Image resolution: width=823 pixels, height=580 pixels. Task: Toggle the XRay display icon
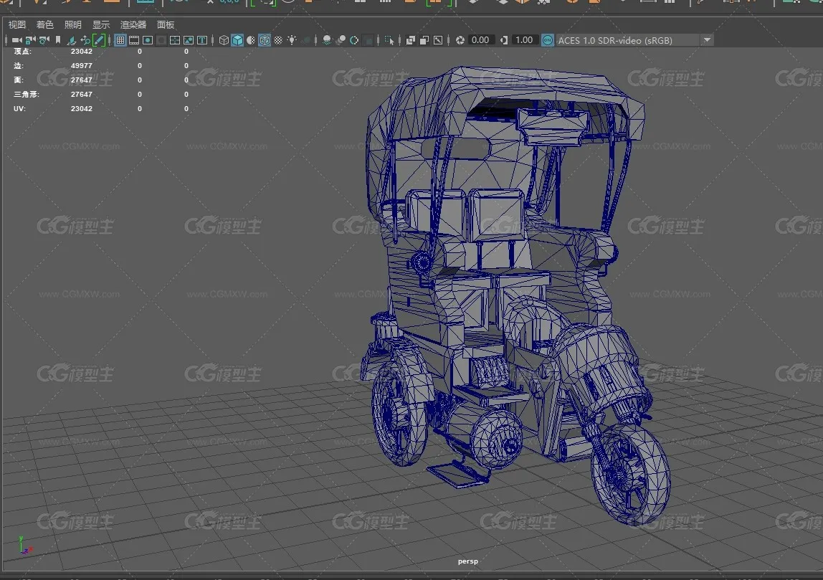tap(411, 40)
